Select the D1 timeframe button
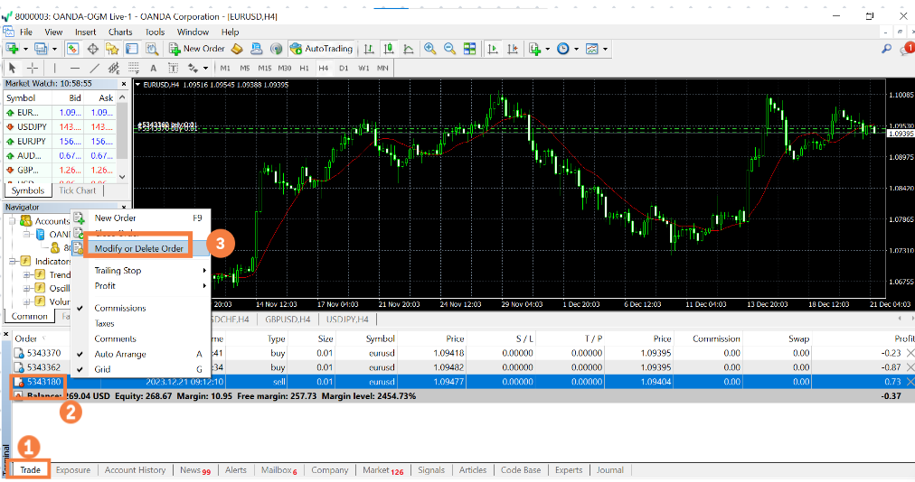 click(x=344, y=68)
